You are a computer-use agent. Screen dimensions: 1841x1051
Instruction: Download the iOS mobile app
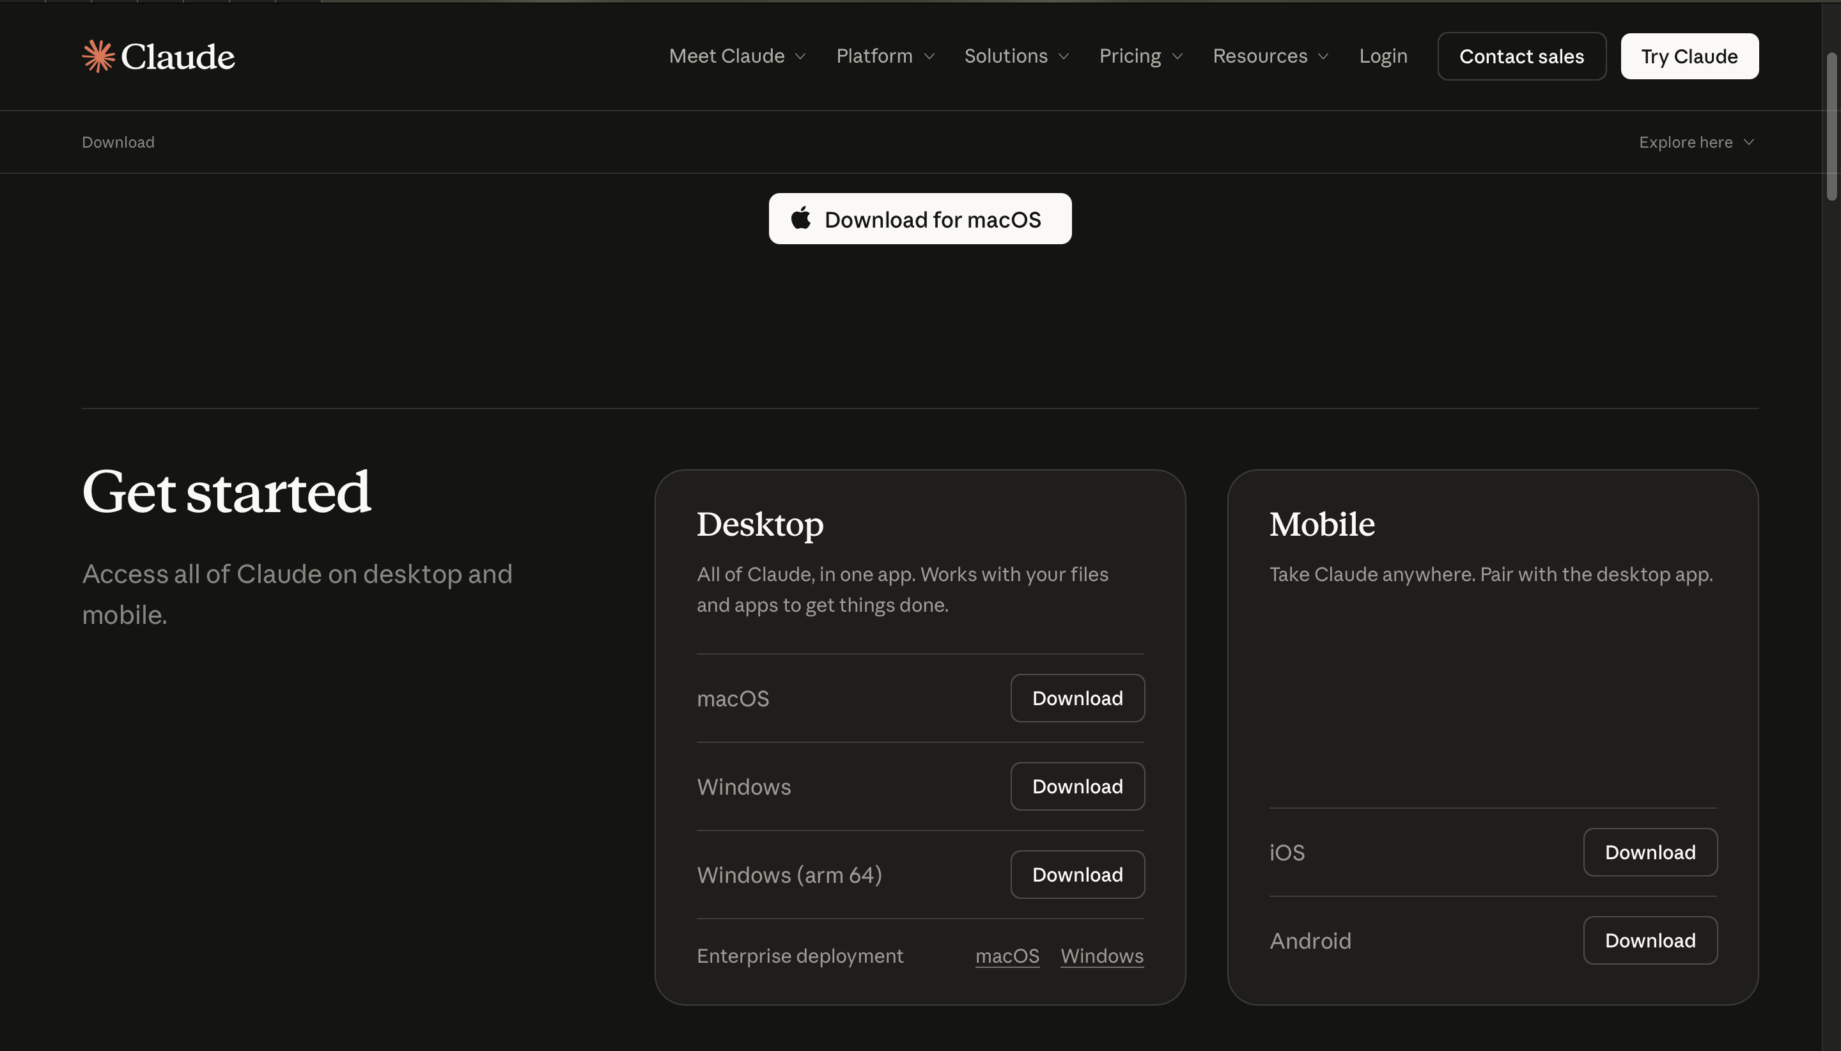pos(1651,852)
